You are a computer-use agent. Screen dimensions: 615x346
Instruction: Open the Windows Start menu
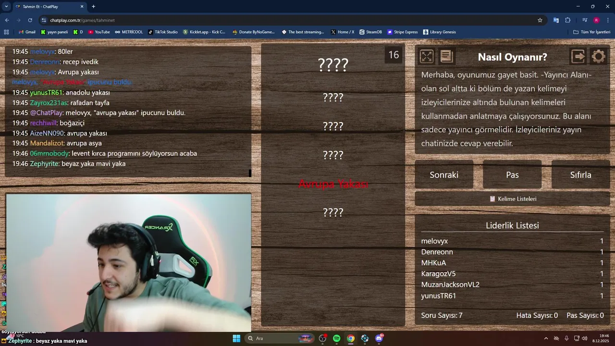pyautogui.click(x=236, y=338)
